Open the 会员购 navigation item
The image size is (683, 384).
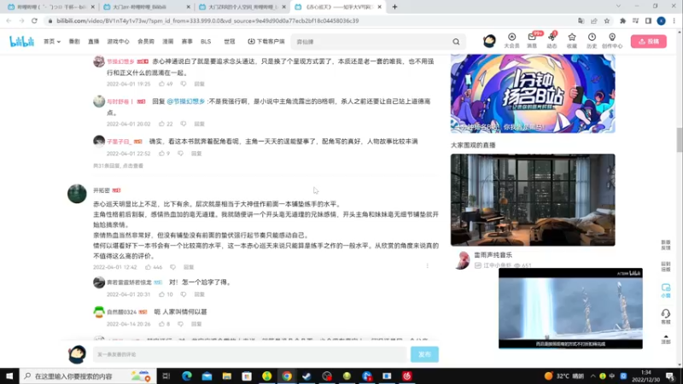click(x=146, y=41)
